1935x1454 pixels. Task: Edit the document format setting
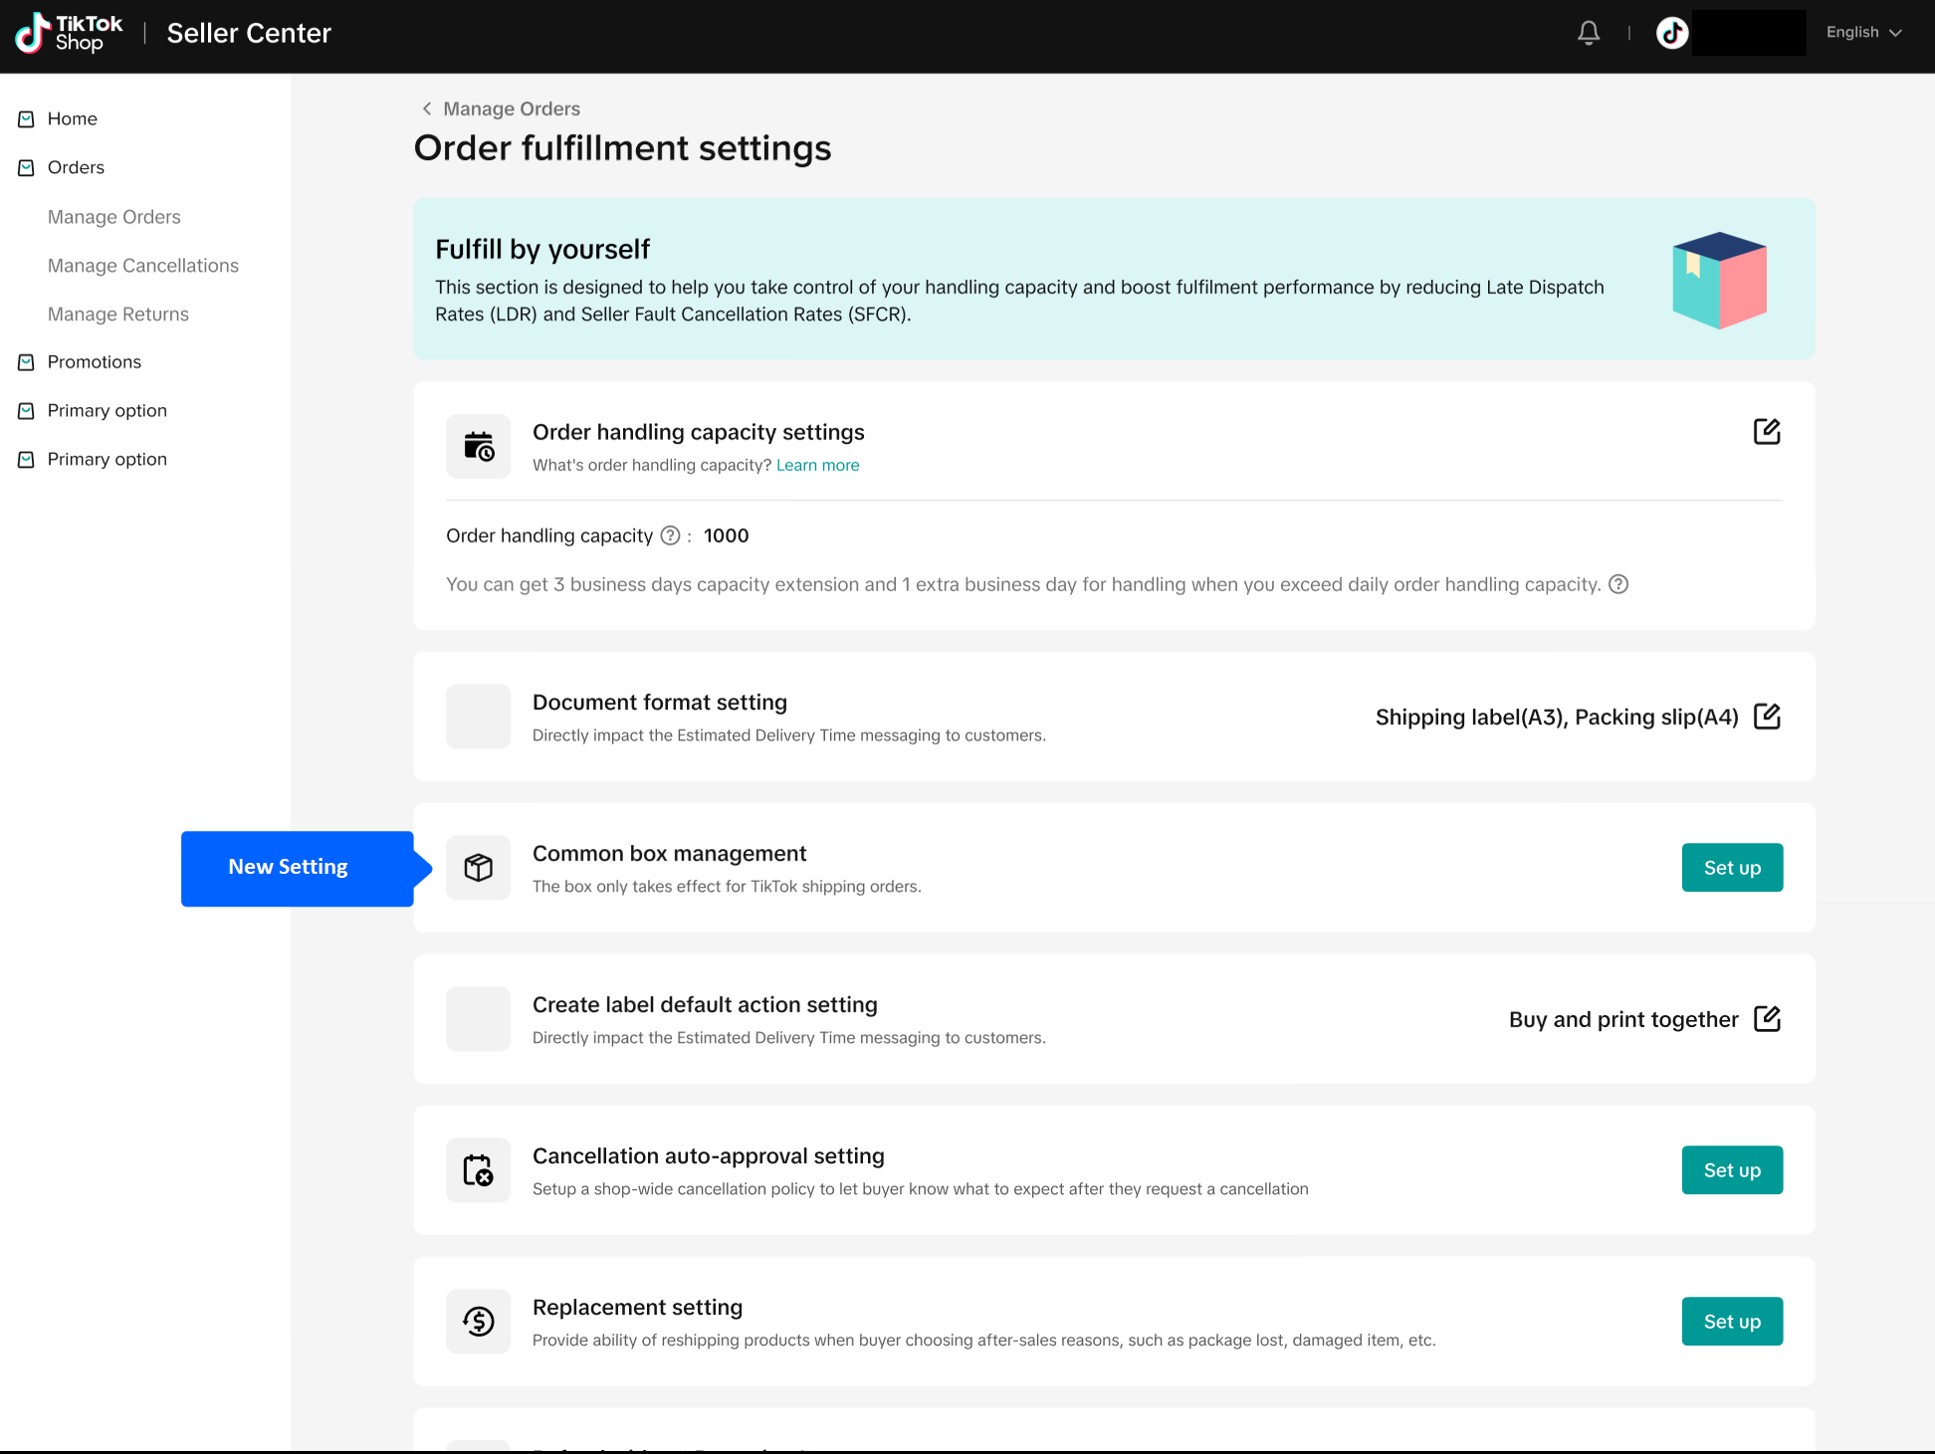(x=1767, y=717)
